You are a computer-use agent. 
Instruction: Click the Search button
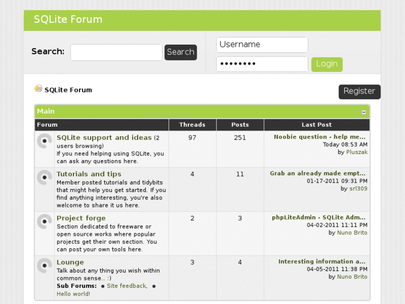[180, 52]
